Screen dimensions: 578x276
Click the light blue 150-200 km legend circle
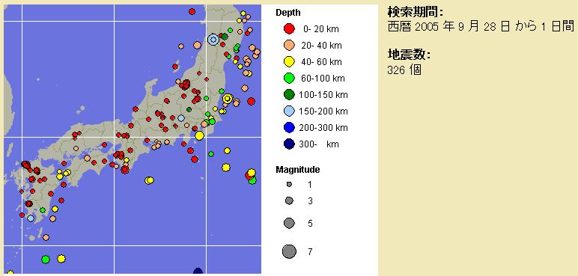pos(289,111)
